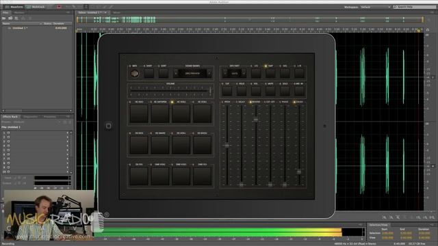Sort files by the Name column header

pos(6,24)
